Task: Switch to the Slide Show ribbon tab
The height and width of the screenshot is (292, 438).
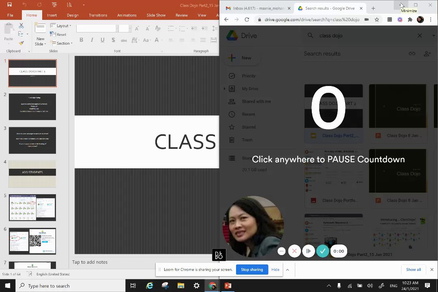Action: [156, 15]
